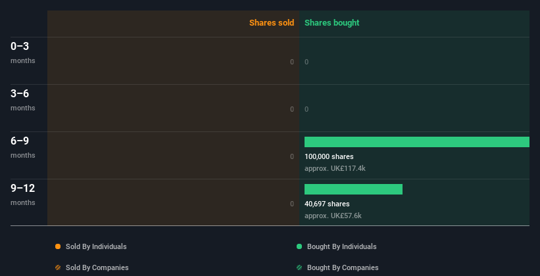Toggle the Bought By Individuals legend label
Image resolution: width=540 pixels, height=276 pixels.
click(x=341, y=246)
